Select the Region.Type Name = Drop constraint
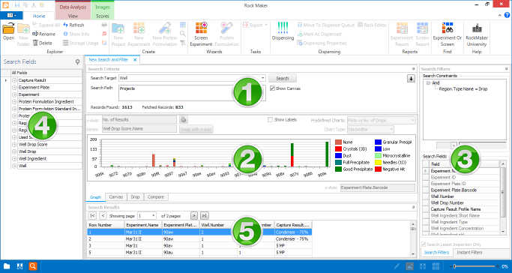This screenshot has height=273, width=512. (463, 89)
